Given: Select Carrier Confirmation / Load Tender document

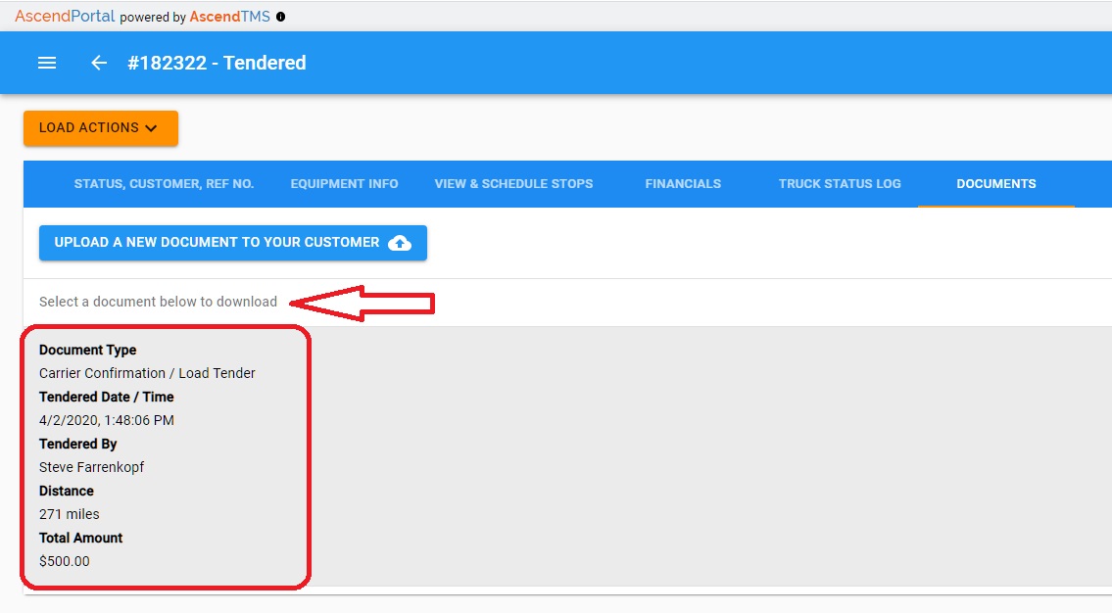Looking at the screenshot, I should (x=147, y=373).
